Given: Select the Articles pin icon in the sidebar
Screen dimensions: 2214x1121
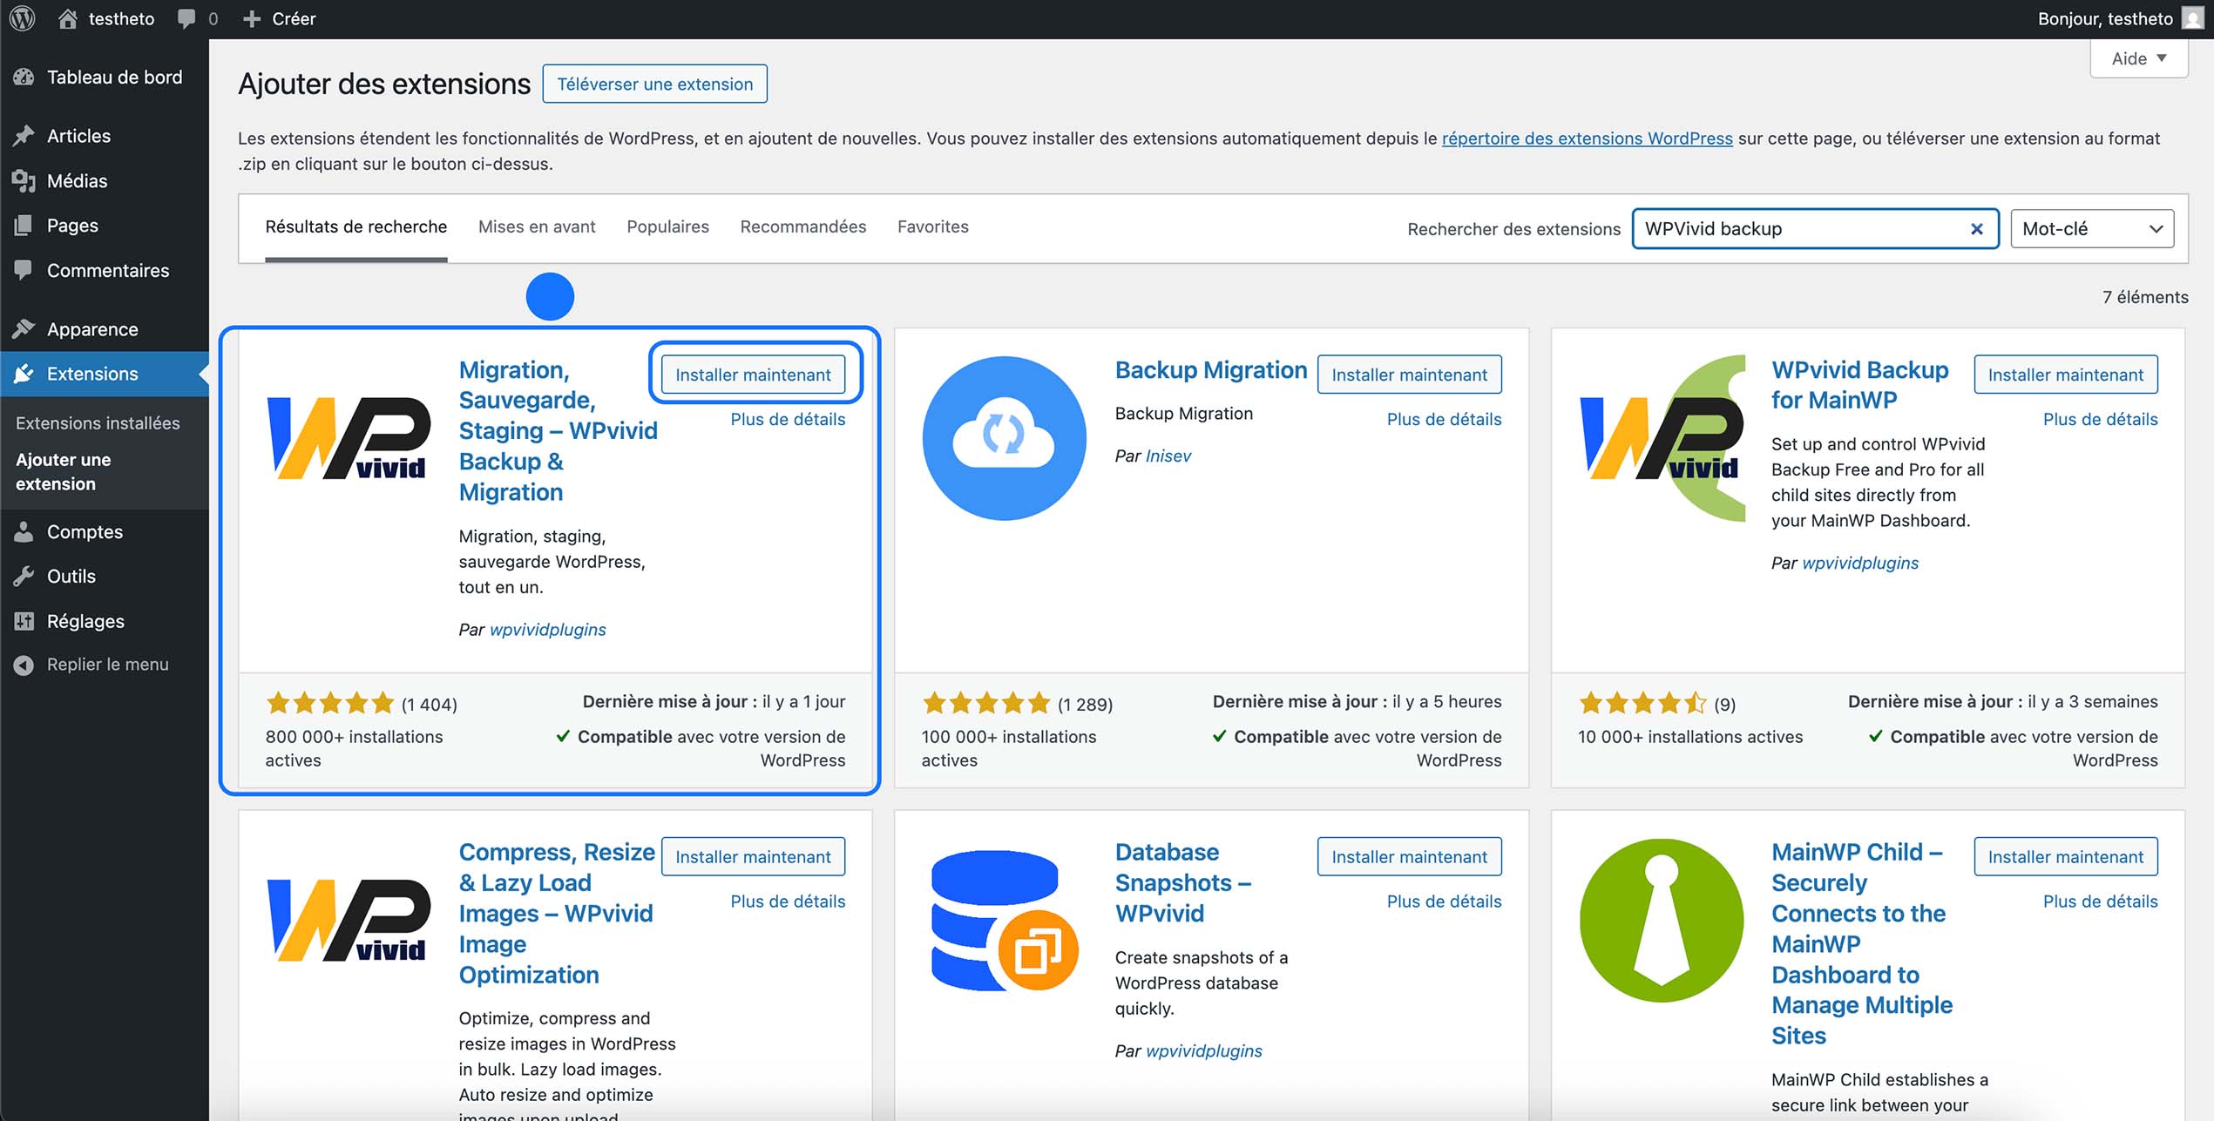Looking at the screenshot, I should click(24, 135).
